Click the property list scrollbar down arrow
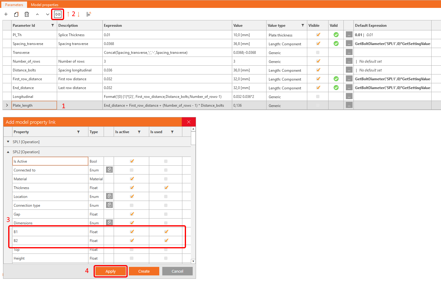This screenshot has height=283, width=441. pos(193,261)
